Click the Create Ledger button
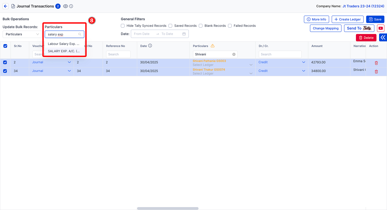The image size is (387, 210). 348,19
